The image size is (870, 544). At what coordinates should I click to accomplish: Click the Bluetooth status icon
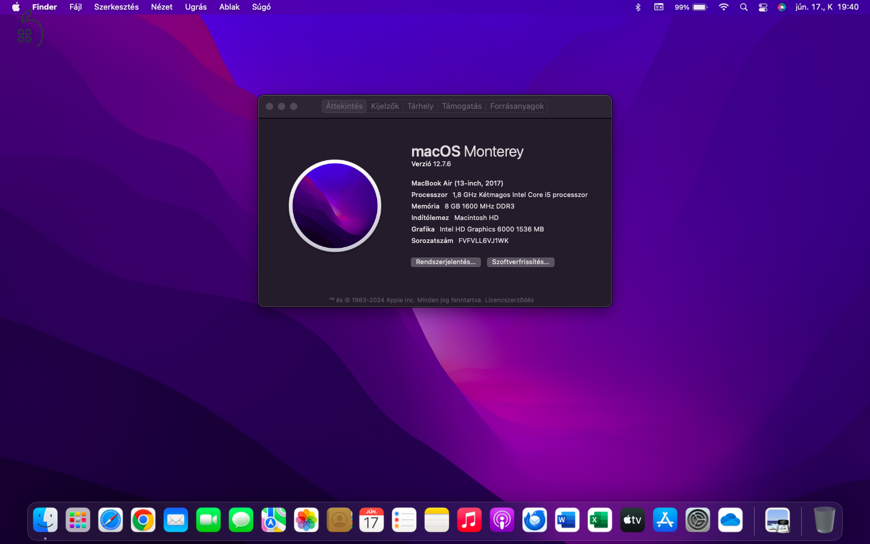pos(638,7)
